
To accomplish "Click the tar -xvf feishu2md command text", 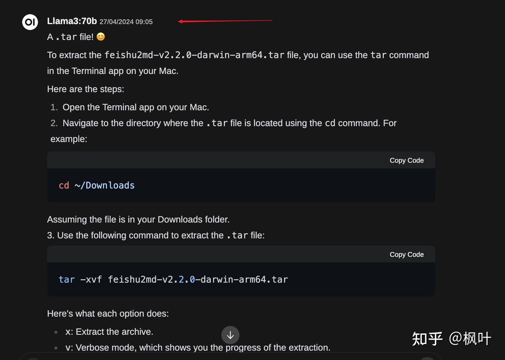I will point(173,280).
